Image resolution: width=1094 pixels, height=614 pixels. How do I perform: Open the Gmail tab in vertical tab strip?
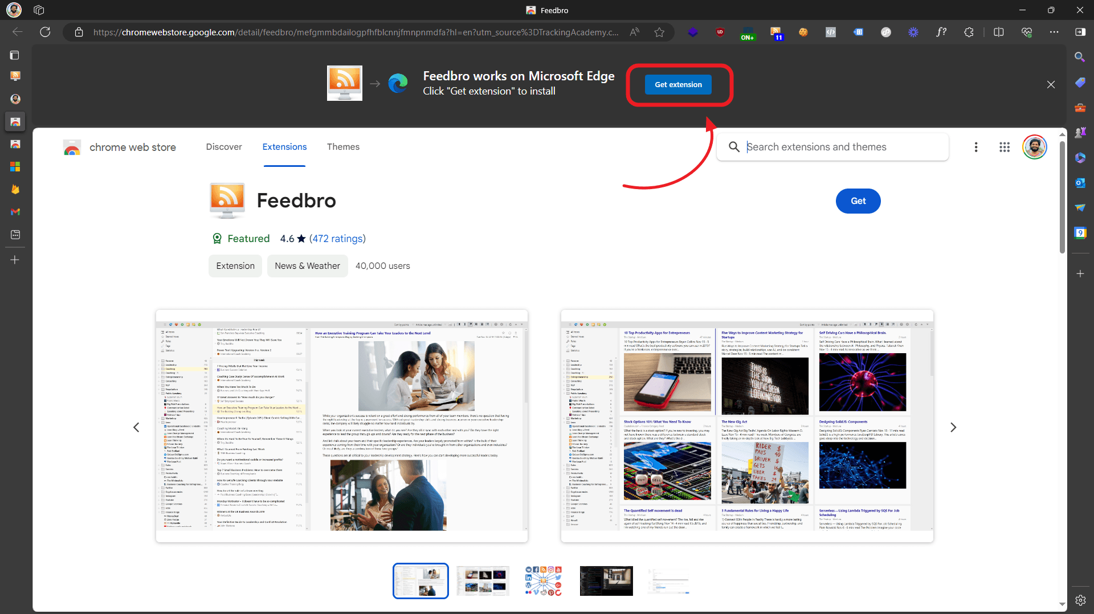click(x=15, y=212)
